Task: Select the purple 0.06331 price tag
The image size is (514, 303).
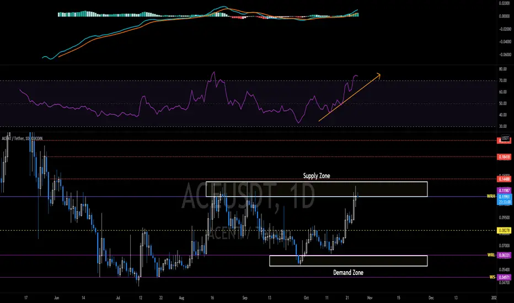Action: click(x=505, y=255)
